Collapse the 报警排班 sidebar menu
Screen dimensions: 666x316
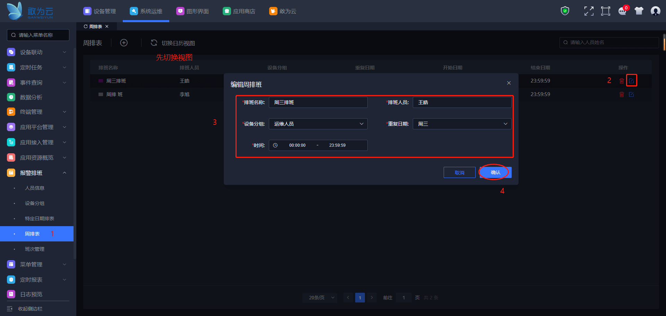(37, 173)
